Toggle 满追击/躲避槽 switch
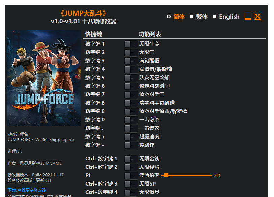This screenshot has width=274, height=197. [131, 69]
